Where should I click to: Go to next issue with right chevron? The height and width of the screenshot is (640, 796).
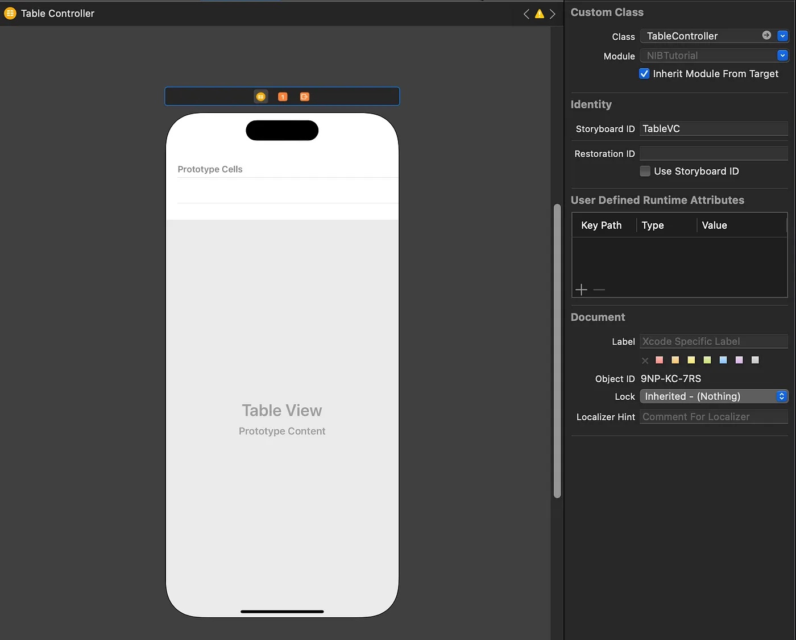552,14
